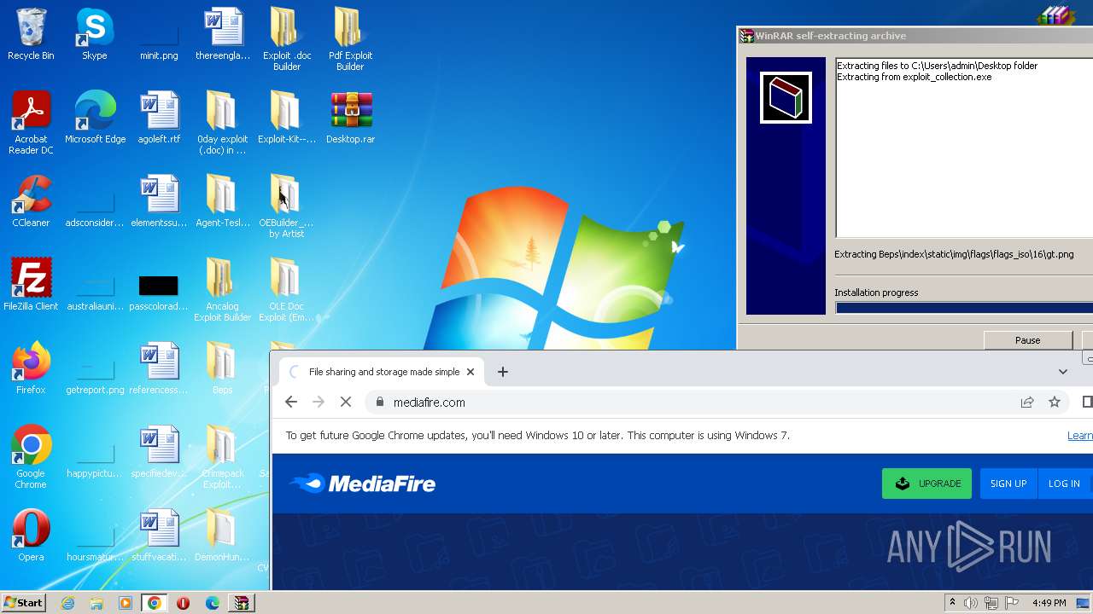
Task: Click the 4:49 PM taskbar clock
Action: [1049, 603]
